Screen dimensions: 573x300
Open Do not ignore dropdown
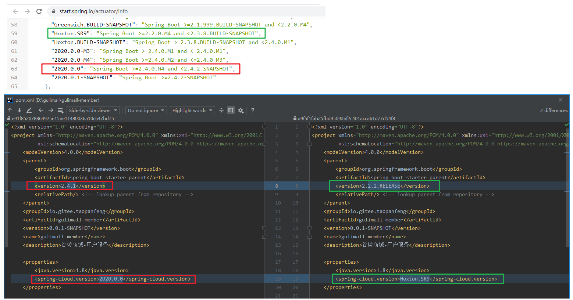pos(146,110)
